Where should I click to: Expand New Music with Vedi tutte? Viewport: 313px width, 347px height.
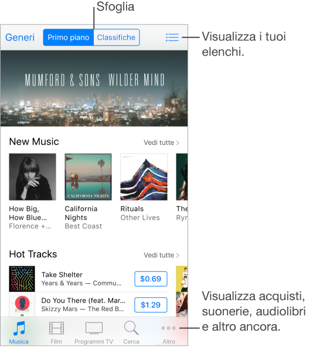click(161, 142)
